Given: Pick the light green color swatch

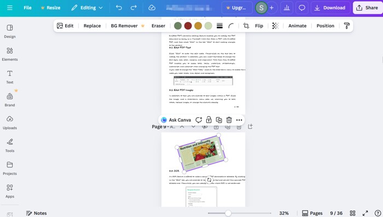Looking at the screenshot, I should (208, 26).
